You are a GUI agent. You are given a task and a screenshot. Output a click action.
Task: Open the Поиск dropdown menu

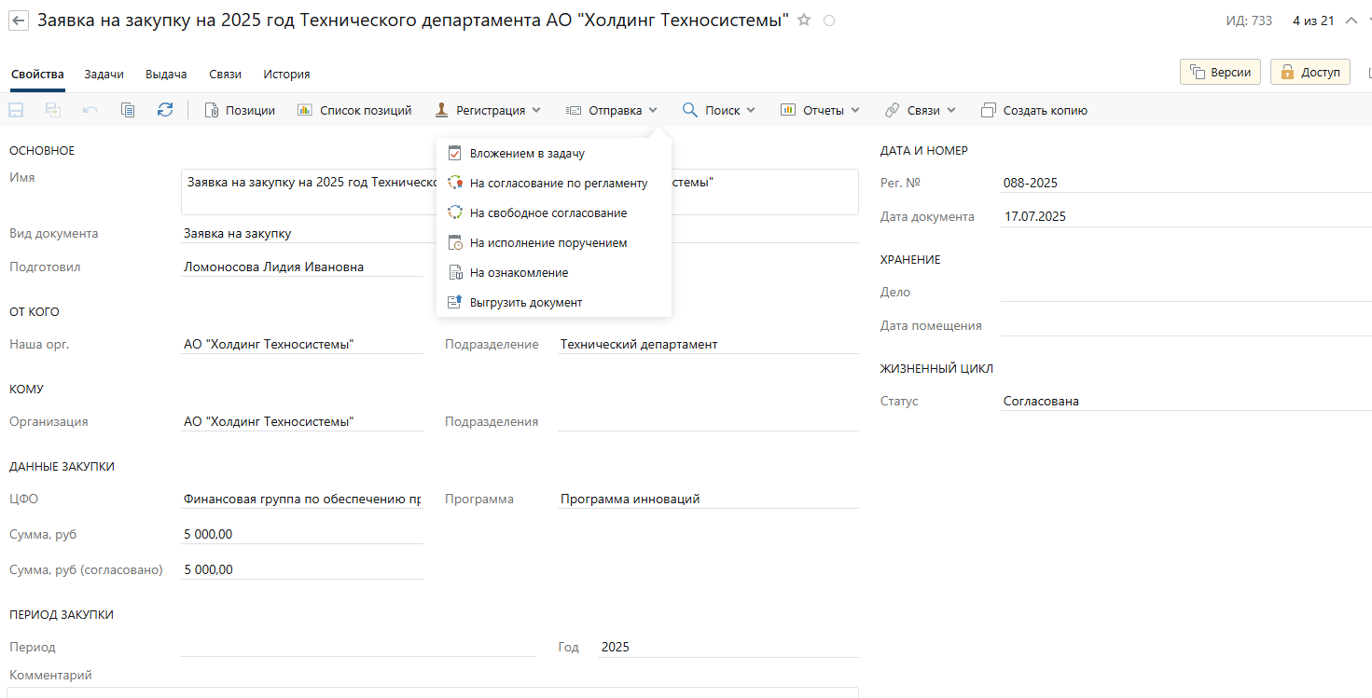click(718, 110)
